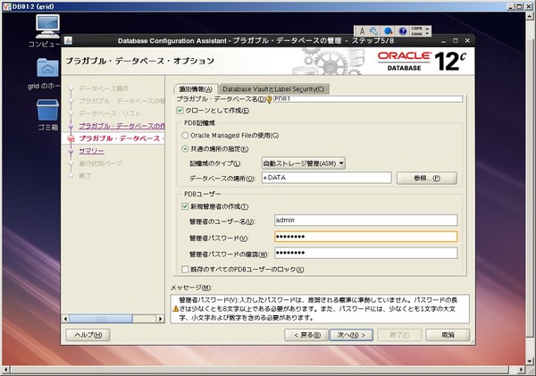Open the ゴミ箱 trash icon
This screenshot has height=376, width=536.
(x=47, y=110)
